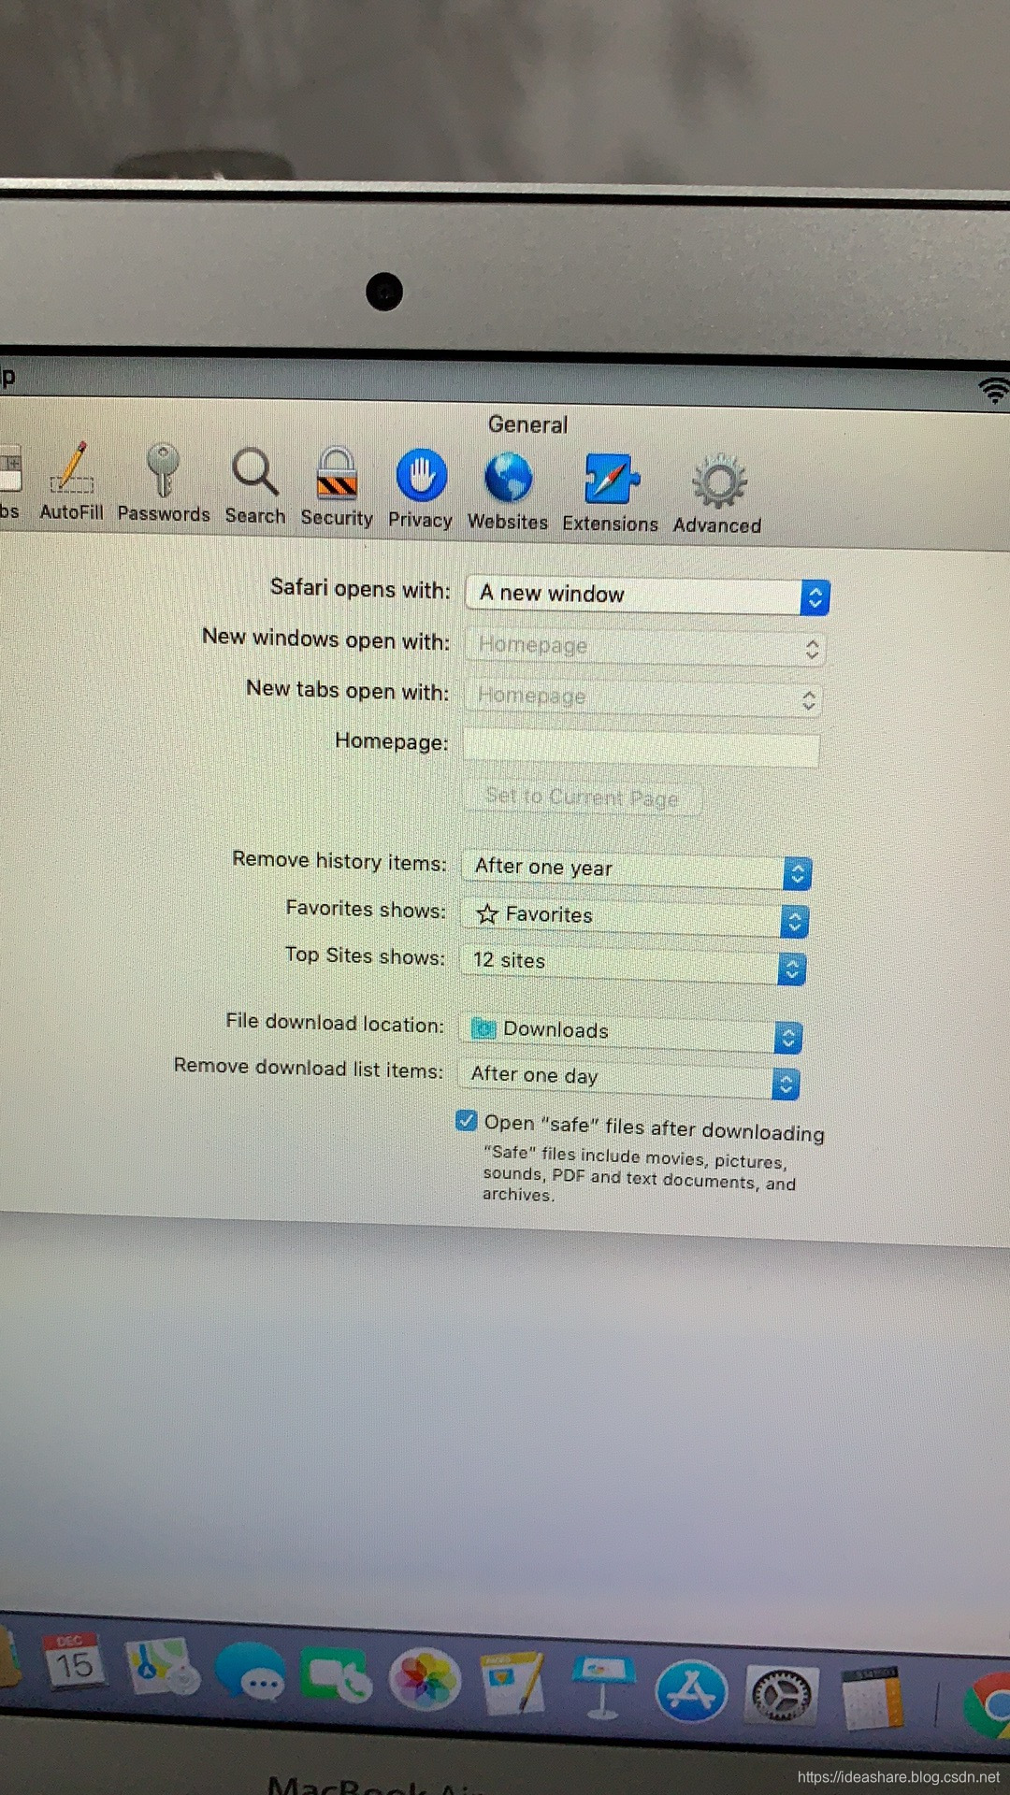Open the Search preferences pane

click(x=255, y=486)
